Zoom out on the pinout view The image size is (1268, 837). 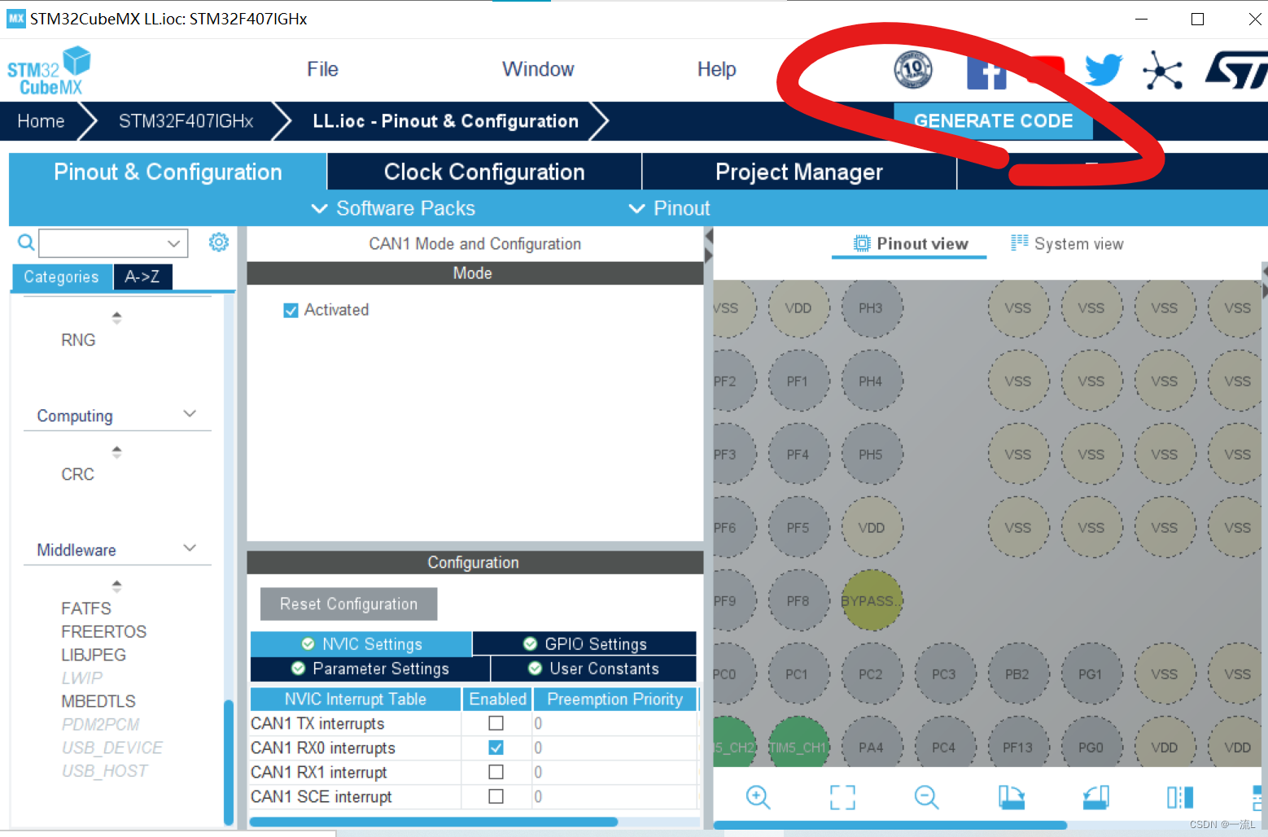click(926, 797)
